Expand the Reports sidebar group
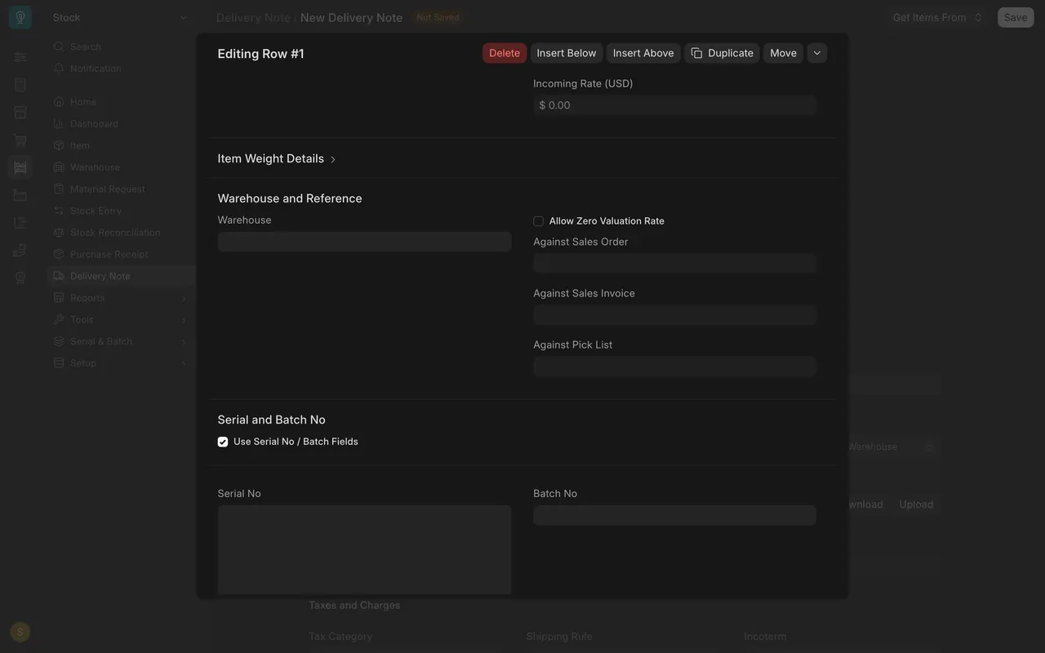 (x=121, y=298)
